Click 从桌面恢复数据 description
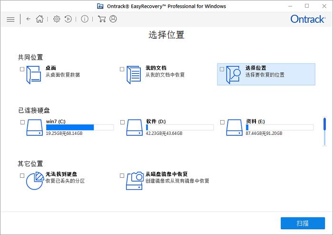Screen dimensions: 333x235 point(63,75)
